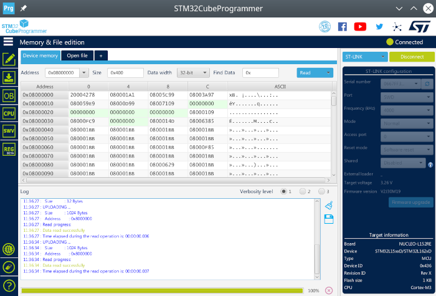The width and height of the screenshot is (436, 296).
Task: Open the Port SWD dropdown
Action: pos(407,97)
